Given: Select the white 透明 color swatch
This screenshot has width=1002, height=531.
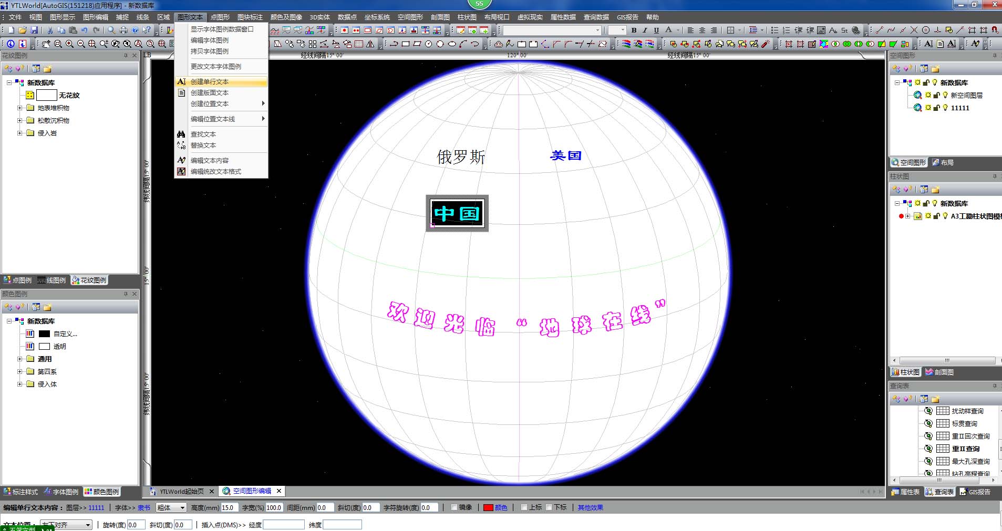Looking at the screenshot, I should point(44,346).
